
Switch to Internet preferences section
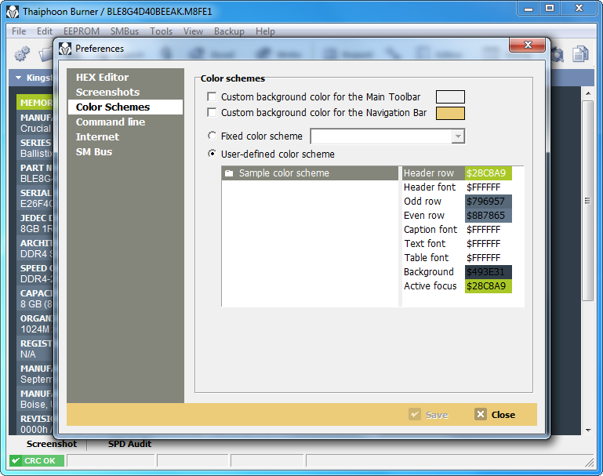click(125, 137)
